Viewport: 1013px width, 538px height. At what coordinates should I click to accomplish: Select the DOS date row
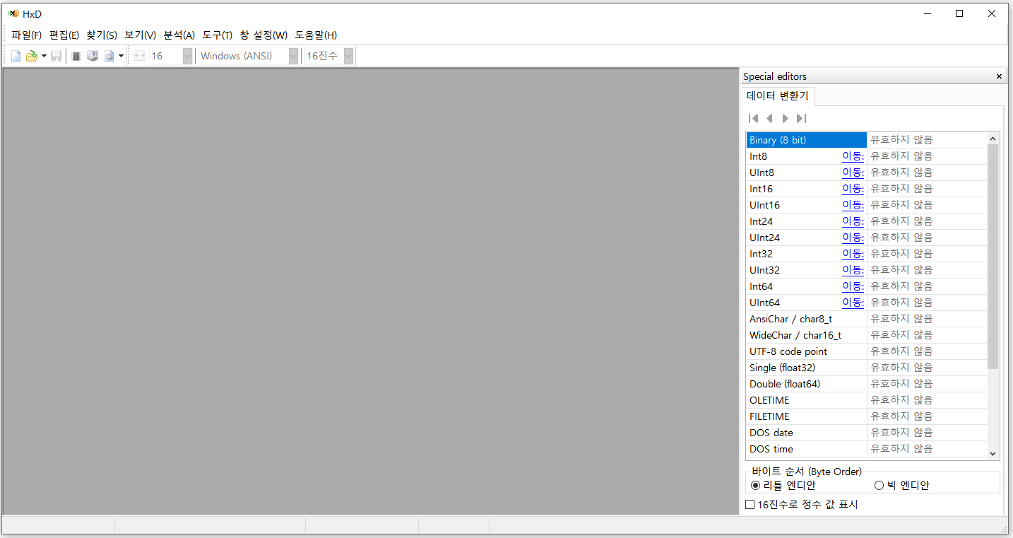tap(867, 433)
